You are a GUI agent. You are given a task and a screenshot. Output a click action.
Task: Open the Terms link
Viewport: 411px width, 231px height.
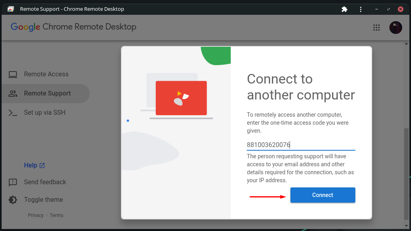(x=56, y=215)
